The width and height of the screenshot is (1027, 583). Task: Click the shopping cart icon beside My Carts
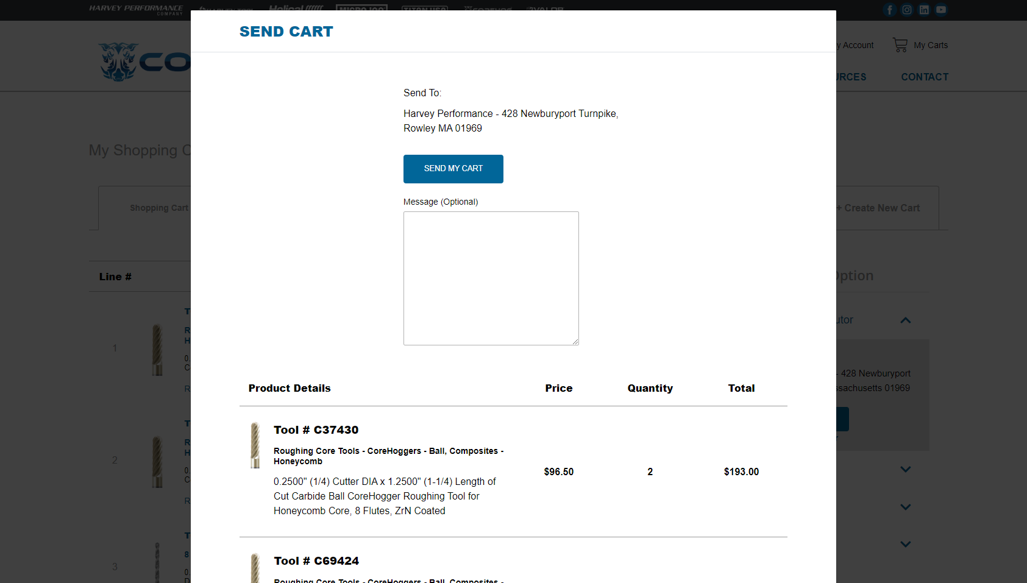(900, 45)
